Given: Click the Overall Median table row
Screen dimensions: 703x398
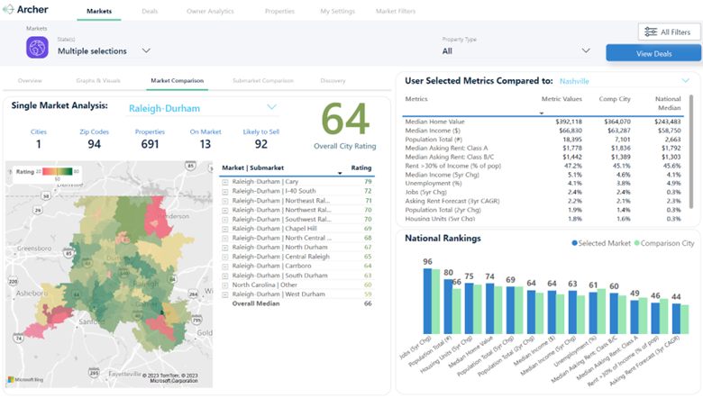Looking at the screenshot, I should 297,303.
